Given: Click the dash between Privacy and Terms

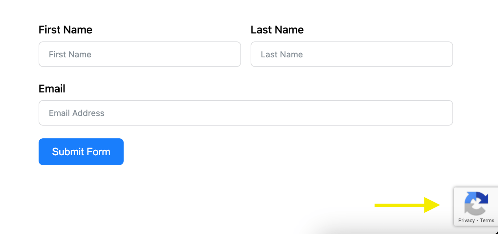Looking at the screenshot, I should (x=477, y=220).
